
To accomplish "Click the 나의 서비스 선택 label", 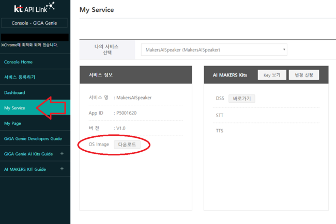I will click(106, 50).
